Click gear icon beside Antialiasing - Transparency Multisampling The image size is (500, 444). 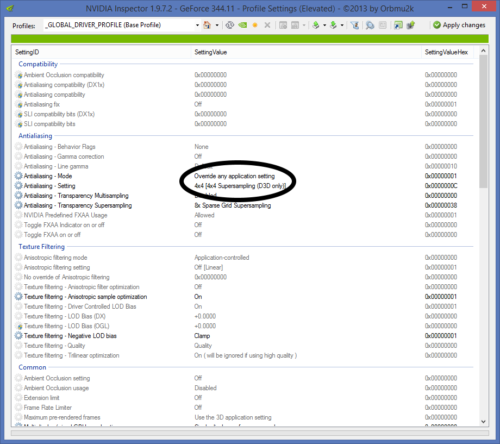pos(18,196)
